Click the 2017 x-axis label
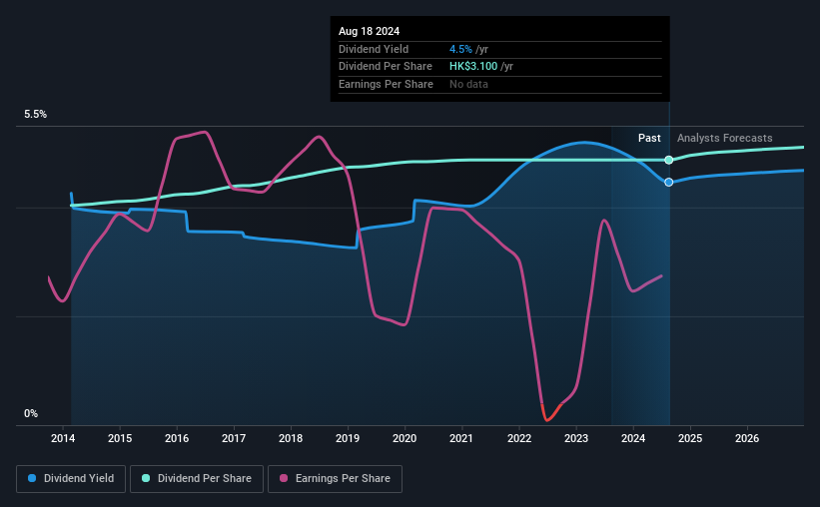Viewport: 820px width, 507px height. 234,438
